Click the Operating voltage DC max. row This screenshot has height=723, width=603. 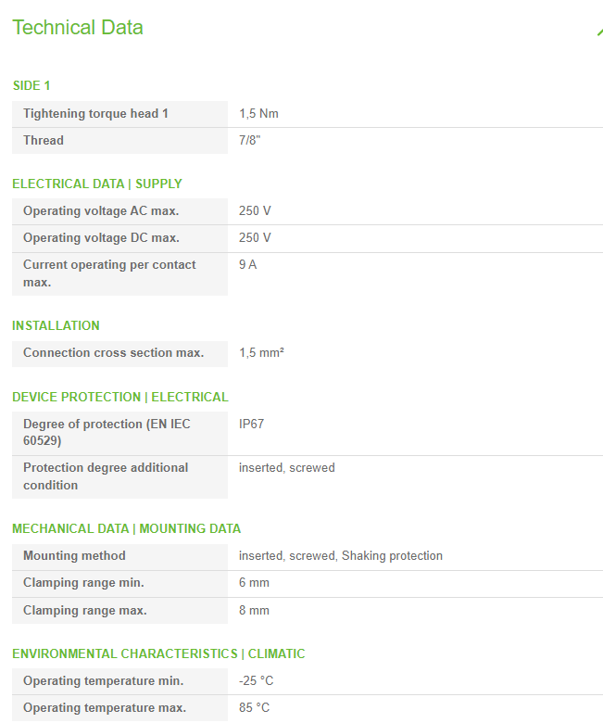308,238
